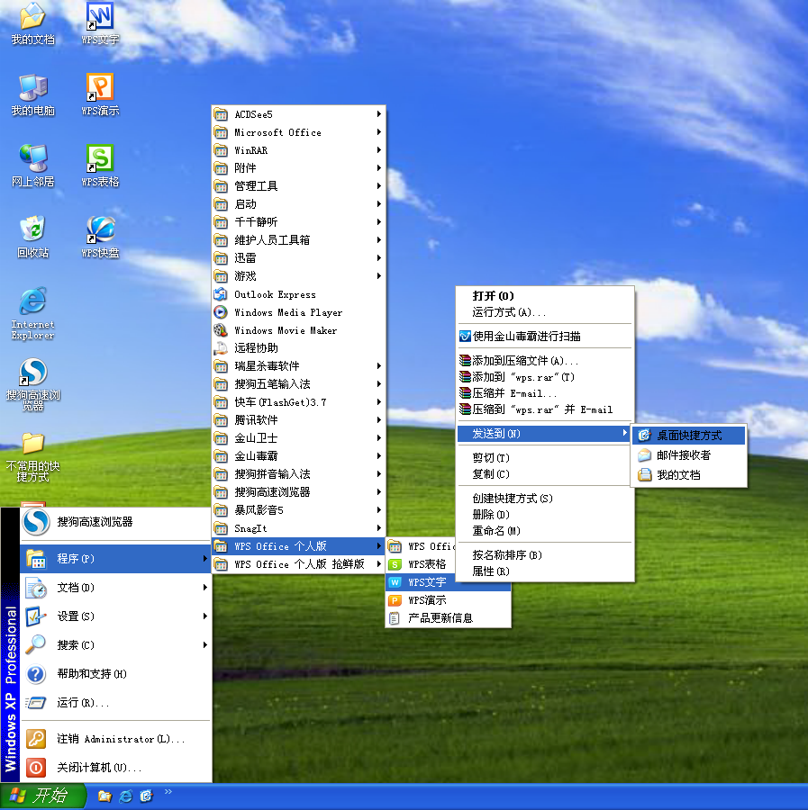This screenshot has width=808, height=810.
Task: Open 搜狗高速浏览器 in the Start menu
Action: click(115, 522)
